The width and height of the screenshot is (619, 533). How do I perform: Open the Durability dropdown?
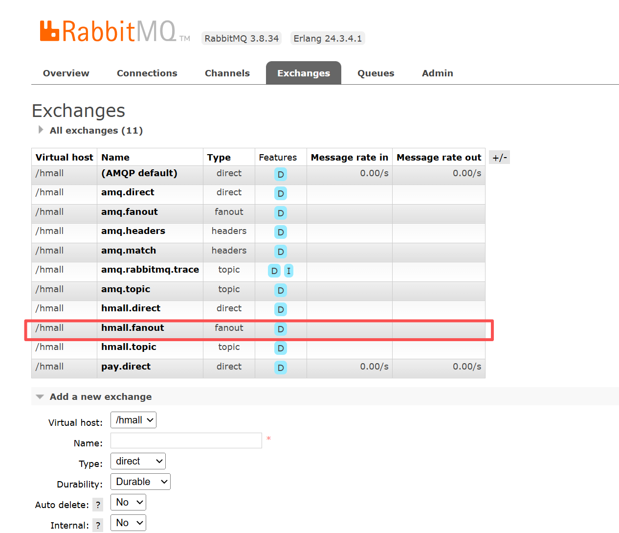click(x=140, y=482)
